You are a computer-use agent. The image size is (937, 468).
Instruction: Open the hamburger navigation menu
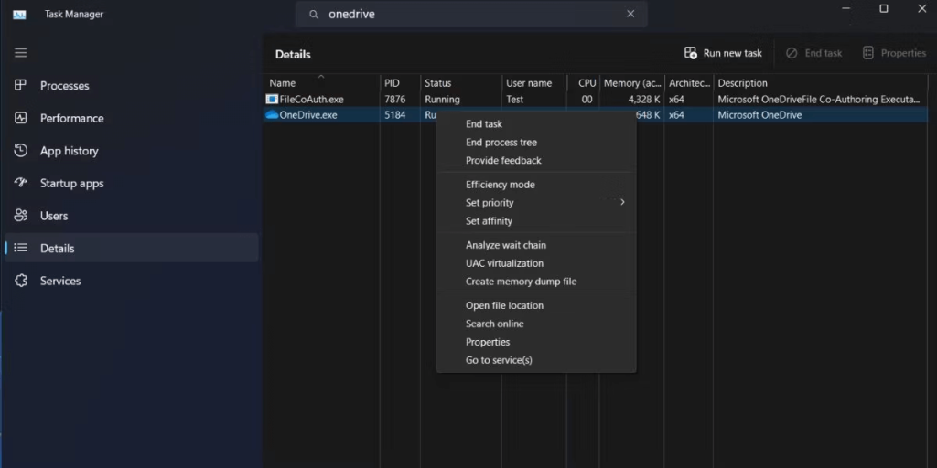pyautogui.click(x=21, y=52)
